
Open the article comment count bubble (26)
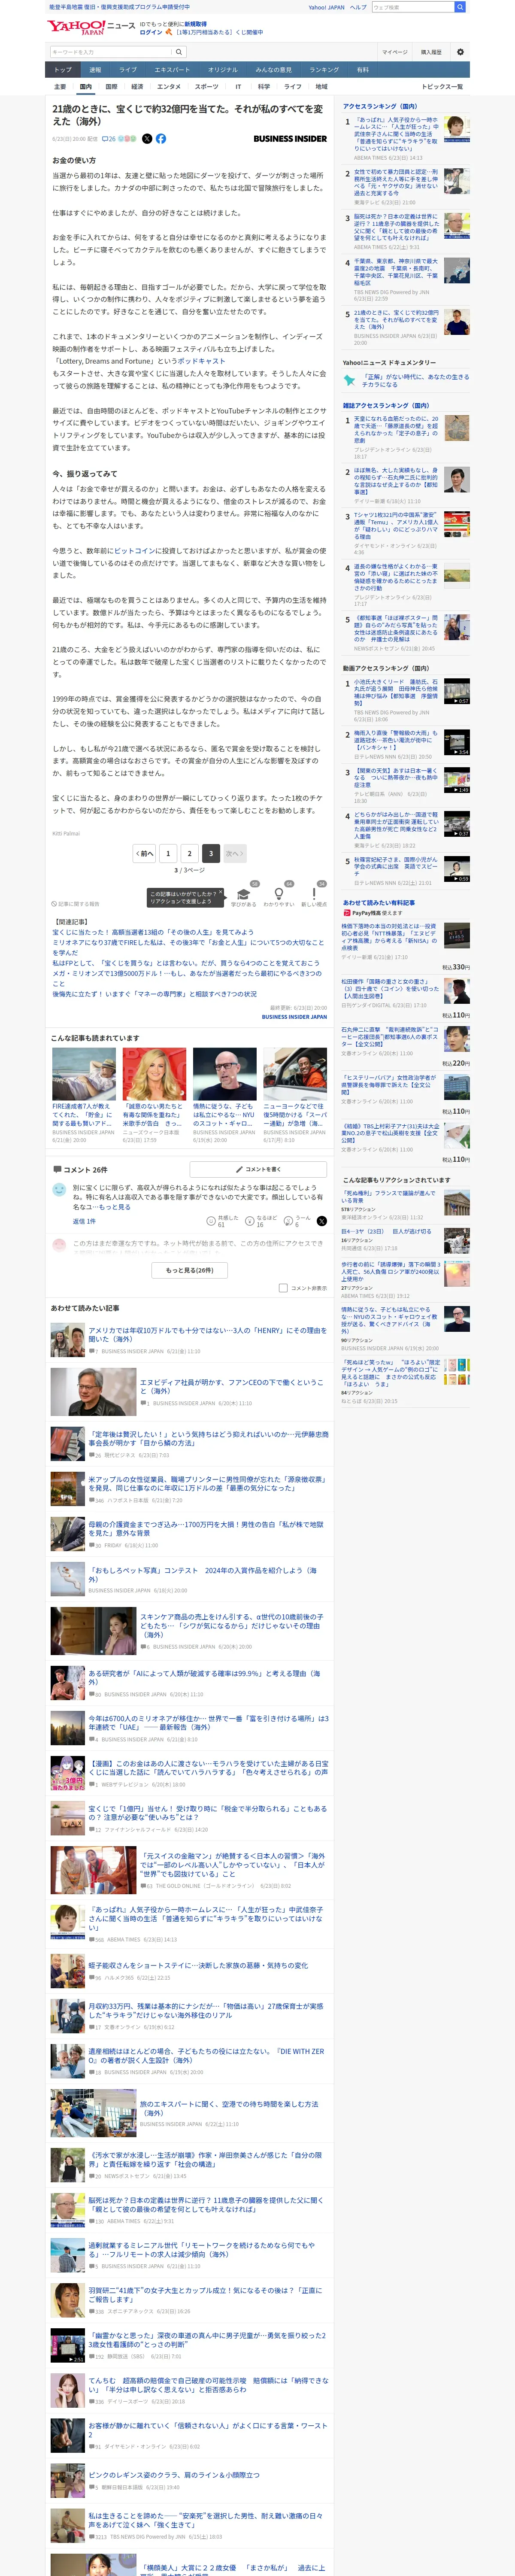[x=109, y=139]
